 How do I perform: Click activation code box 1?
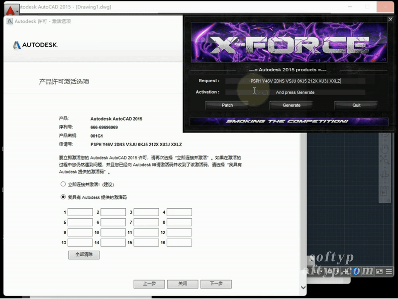tap(80, 212)
